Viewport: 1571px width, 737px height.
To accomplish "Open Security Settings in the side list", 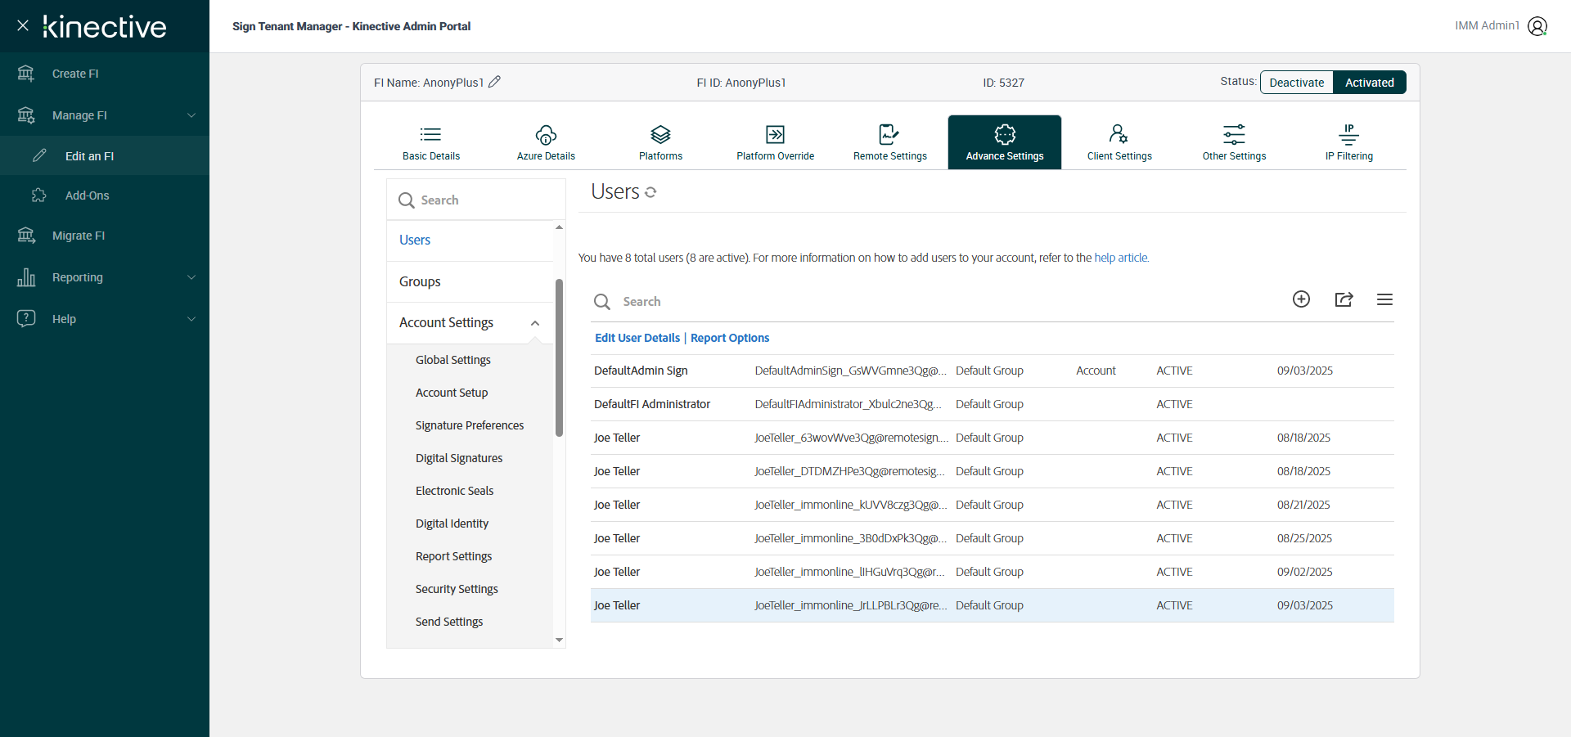I will [x=457, y=589].
